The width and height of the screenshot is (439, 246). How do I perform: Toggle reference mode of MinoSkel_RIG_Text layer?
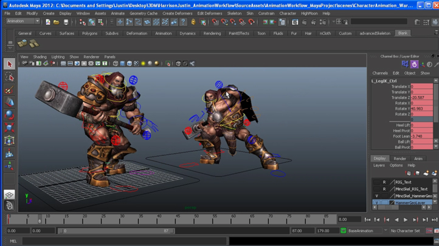pos(384,189)
